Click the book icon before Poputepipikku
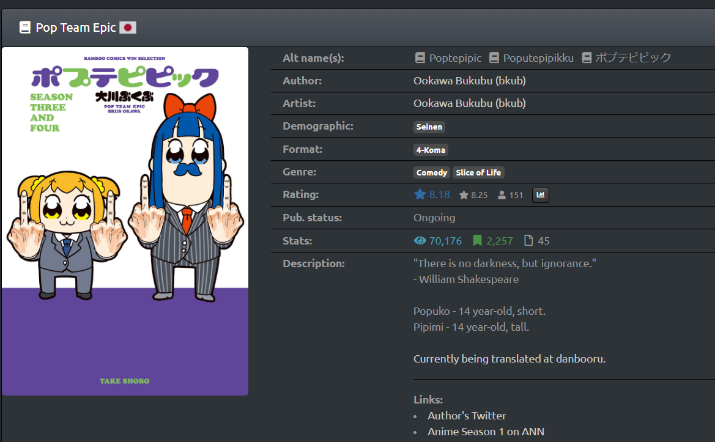 494,58
